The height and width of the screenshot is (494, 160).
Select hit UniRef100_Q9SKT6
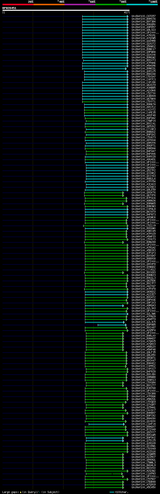click(x=143, y=192)
